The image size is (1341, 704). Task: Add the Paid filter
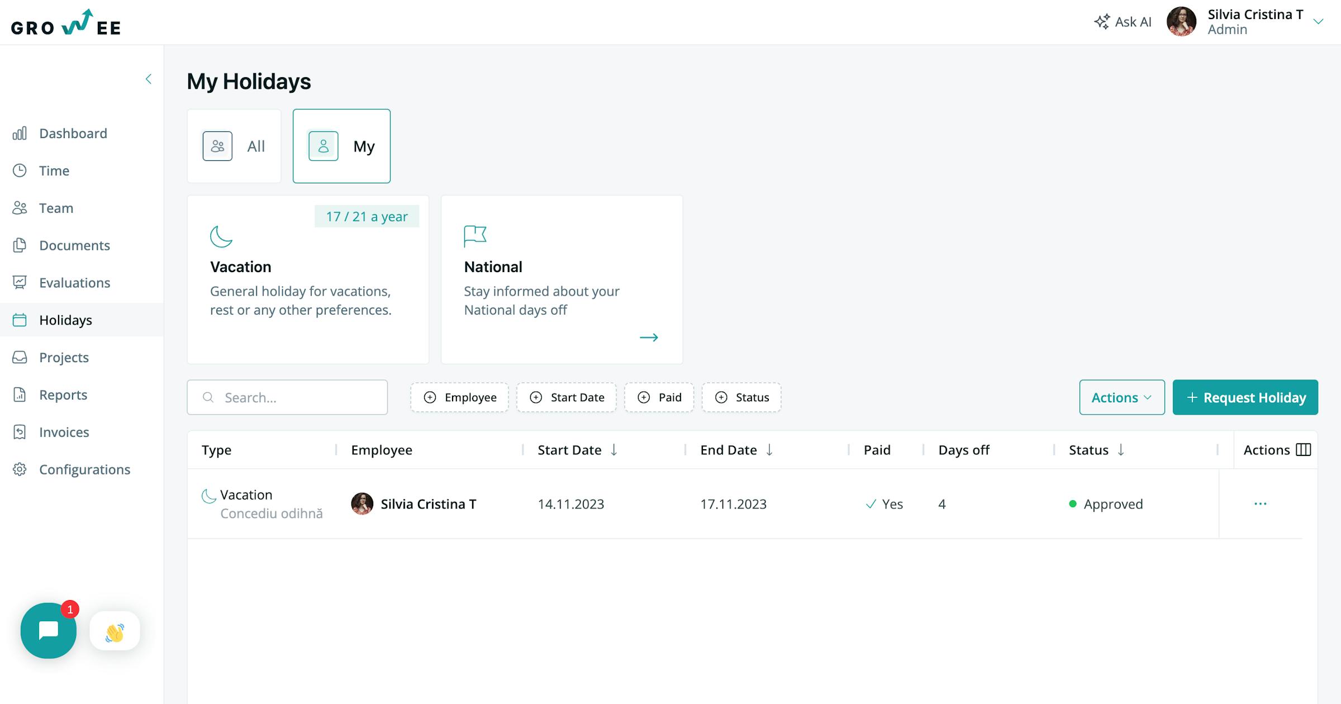[x=659, y=397]
